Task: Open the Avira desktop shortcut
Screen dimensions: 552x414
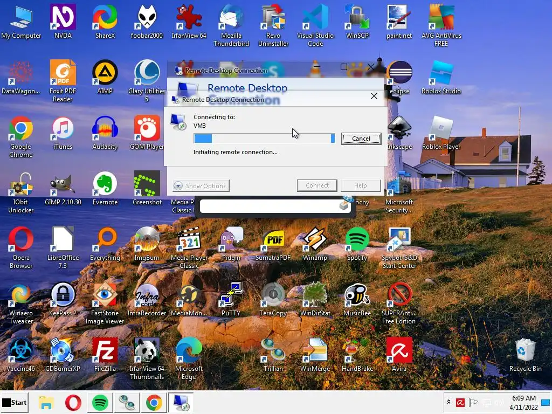Action: click(x=399, y=355)
